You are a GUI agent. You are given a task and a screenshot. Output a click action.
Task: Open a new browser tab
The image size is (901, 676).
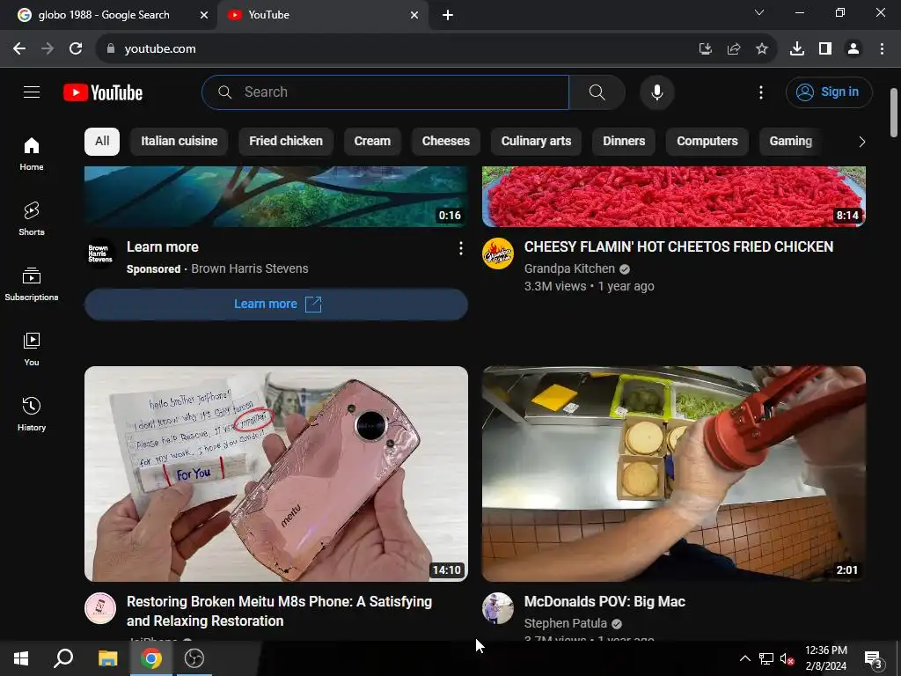point(448,16)
